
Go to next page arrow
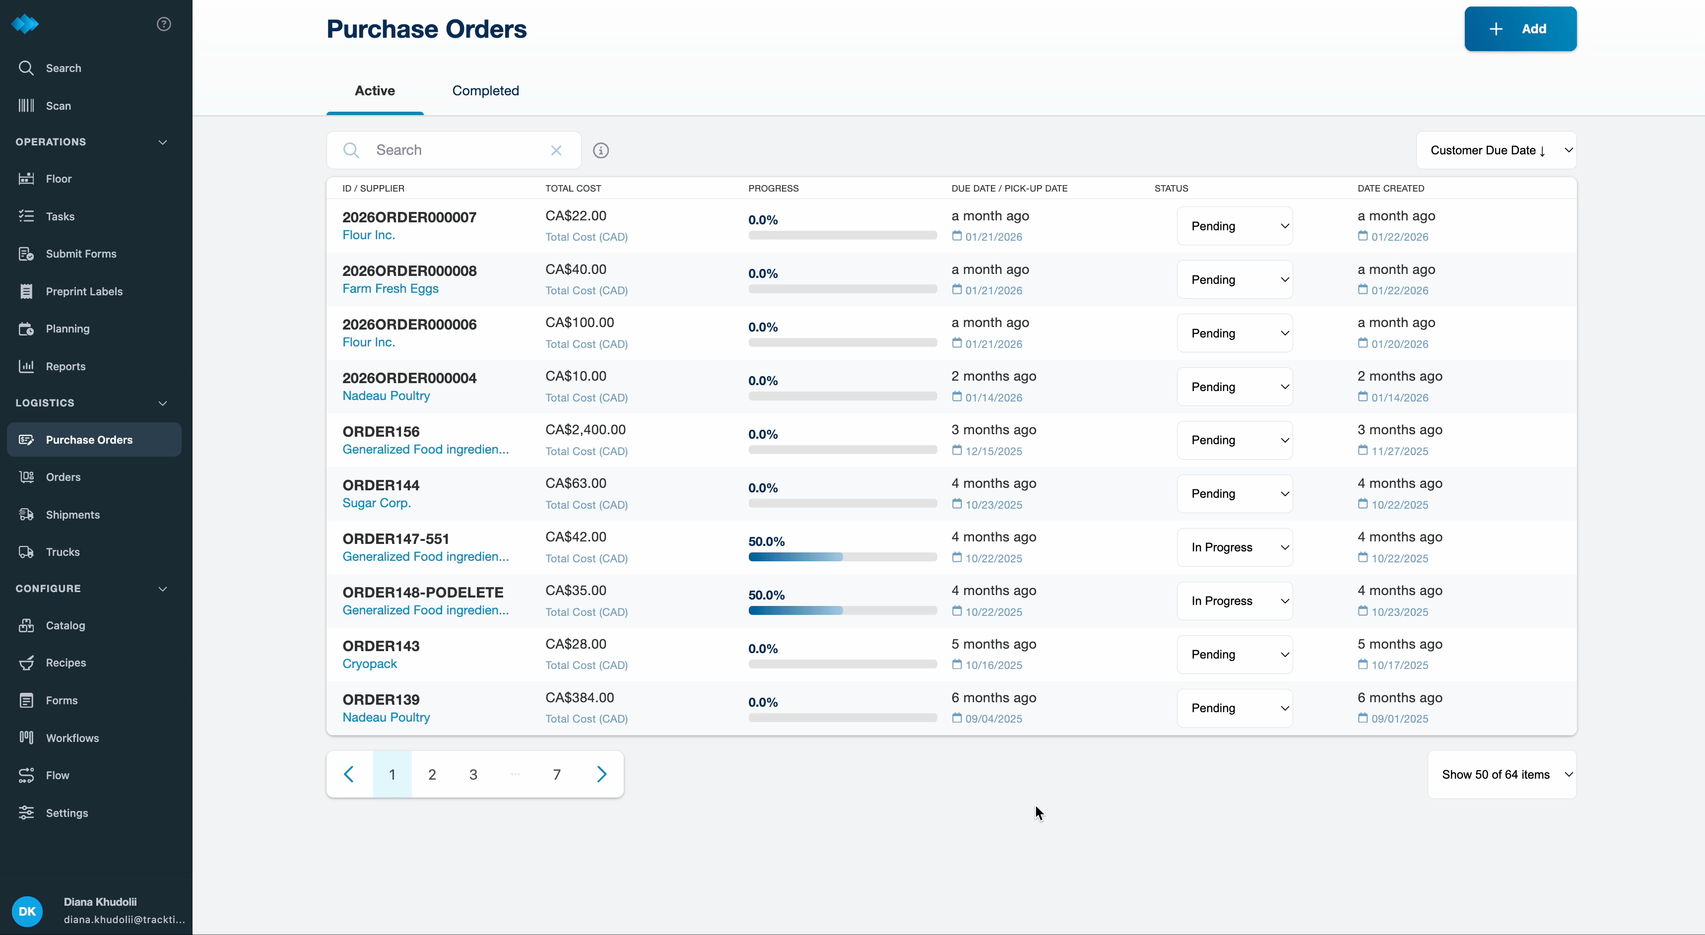[x=601, y=774]
